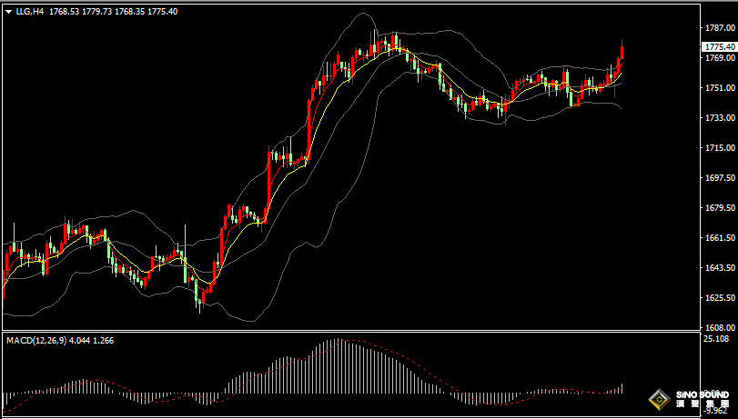Click the 1643.50 price axis label

[718, 268]
